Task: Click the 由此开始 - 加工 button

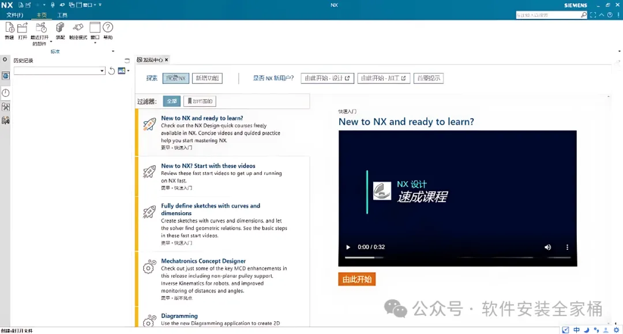Action: (384, 78)
